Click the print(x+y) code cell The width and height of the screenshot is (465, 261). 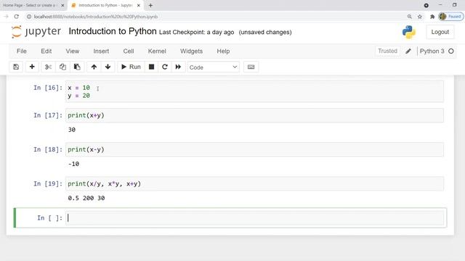point(255,115)
